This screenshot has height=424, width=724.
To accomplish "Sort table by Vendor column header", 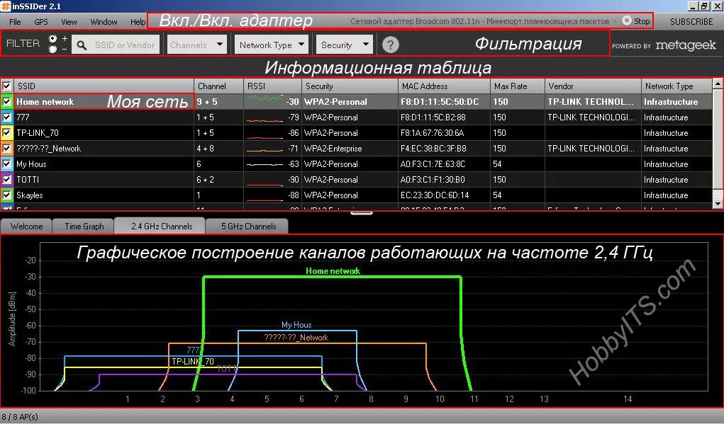I will coord(593,86).
